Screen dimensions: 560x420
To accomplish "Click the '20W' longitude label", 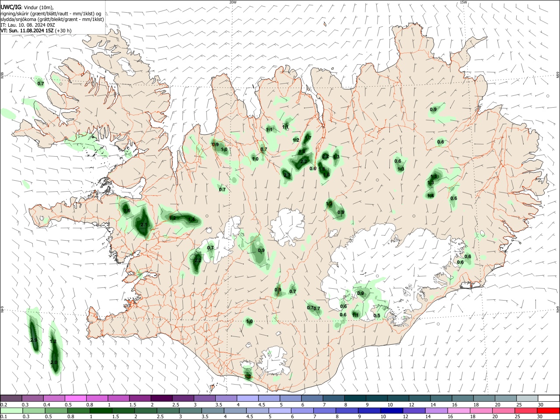I will click(233, 2).
